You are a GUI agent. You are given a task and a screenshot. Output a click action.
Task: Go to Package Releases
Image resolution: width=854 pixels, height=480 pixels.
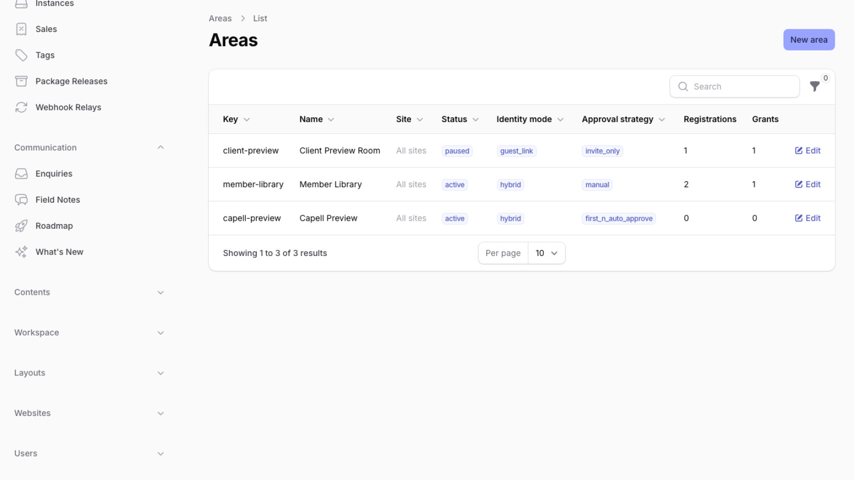click(72, 82)
